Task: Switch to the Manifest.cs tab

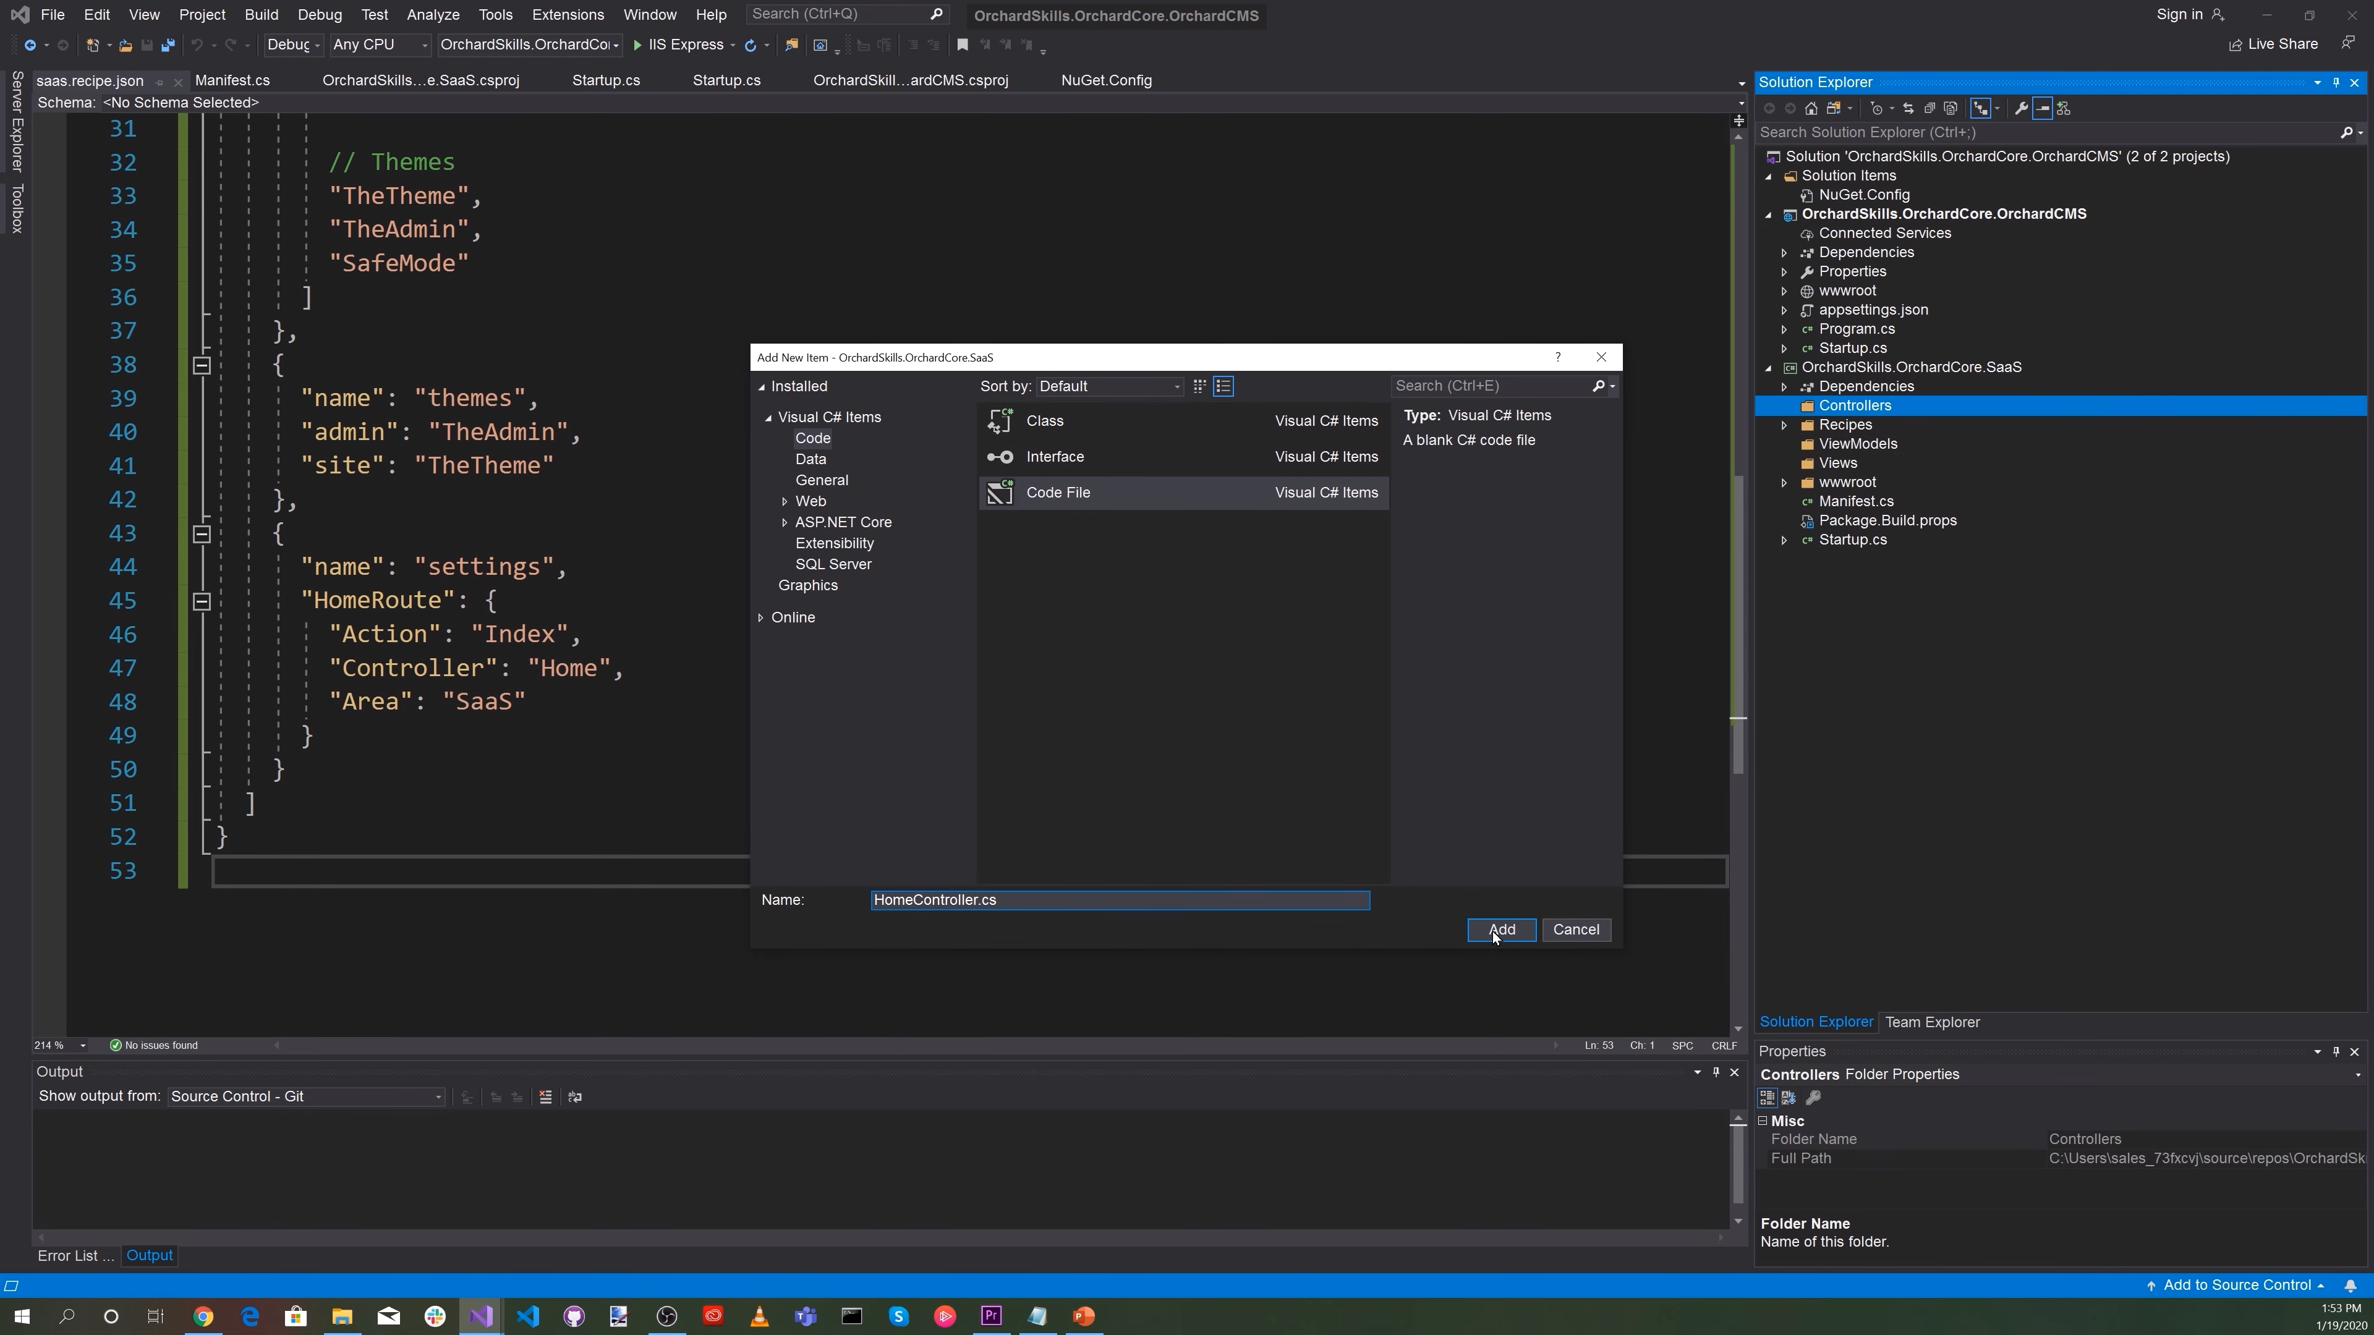Action: click(x=232, y=81)
